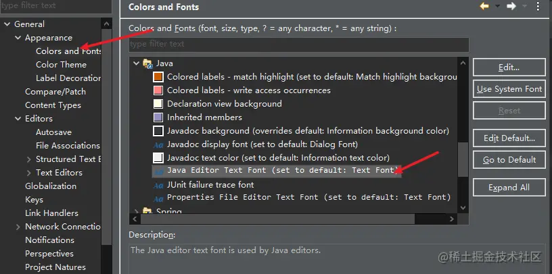The height and width of the screenshot is (274, 552).
Task: Click the Use System Font button
Action: (x=509, y=89)
